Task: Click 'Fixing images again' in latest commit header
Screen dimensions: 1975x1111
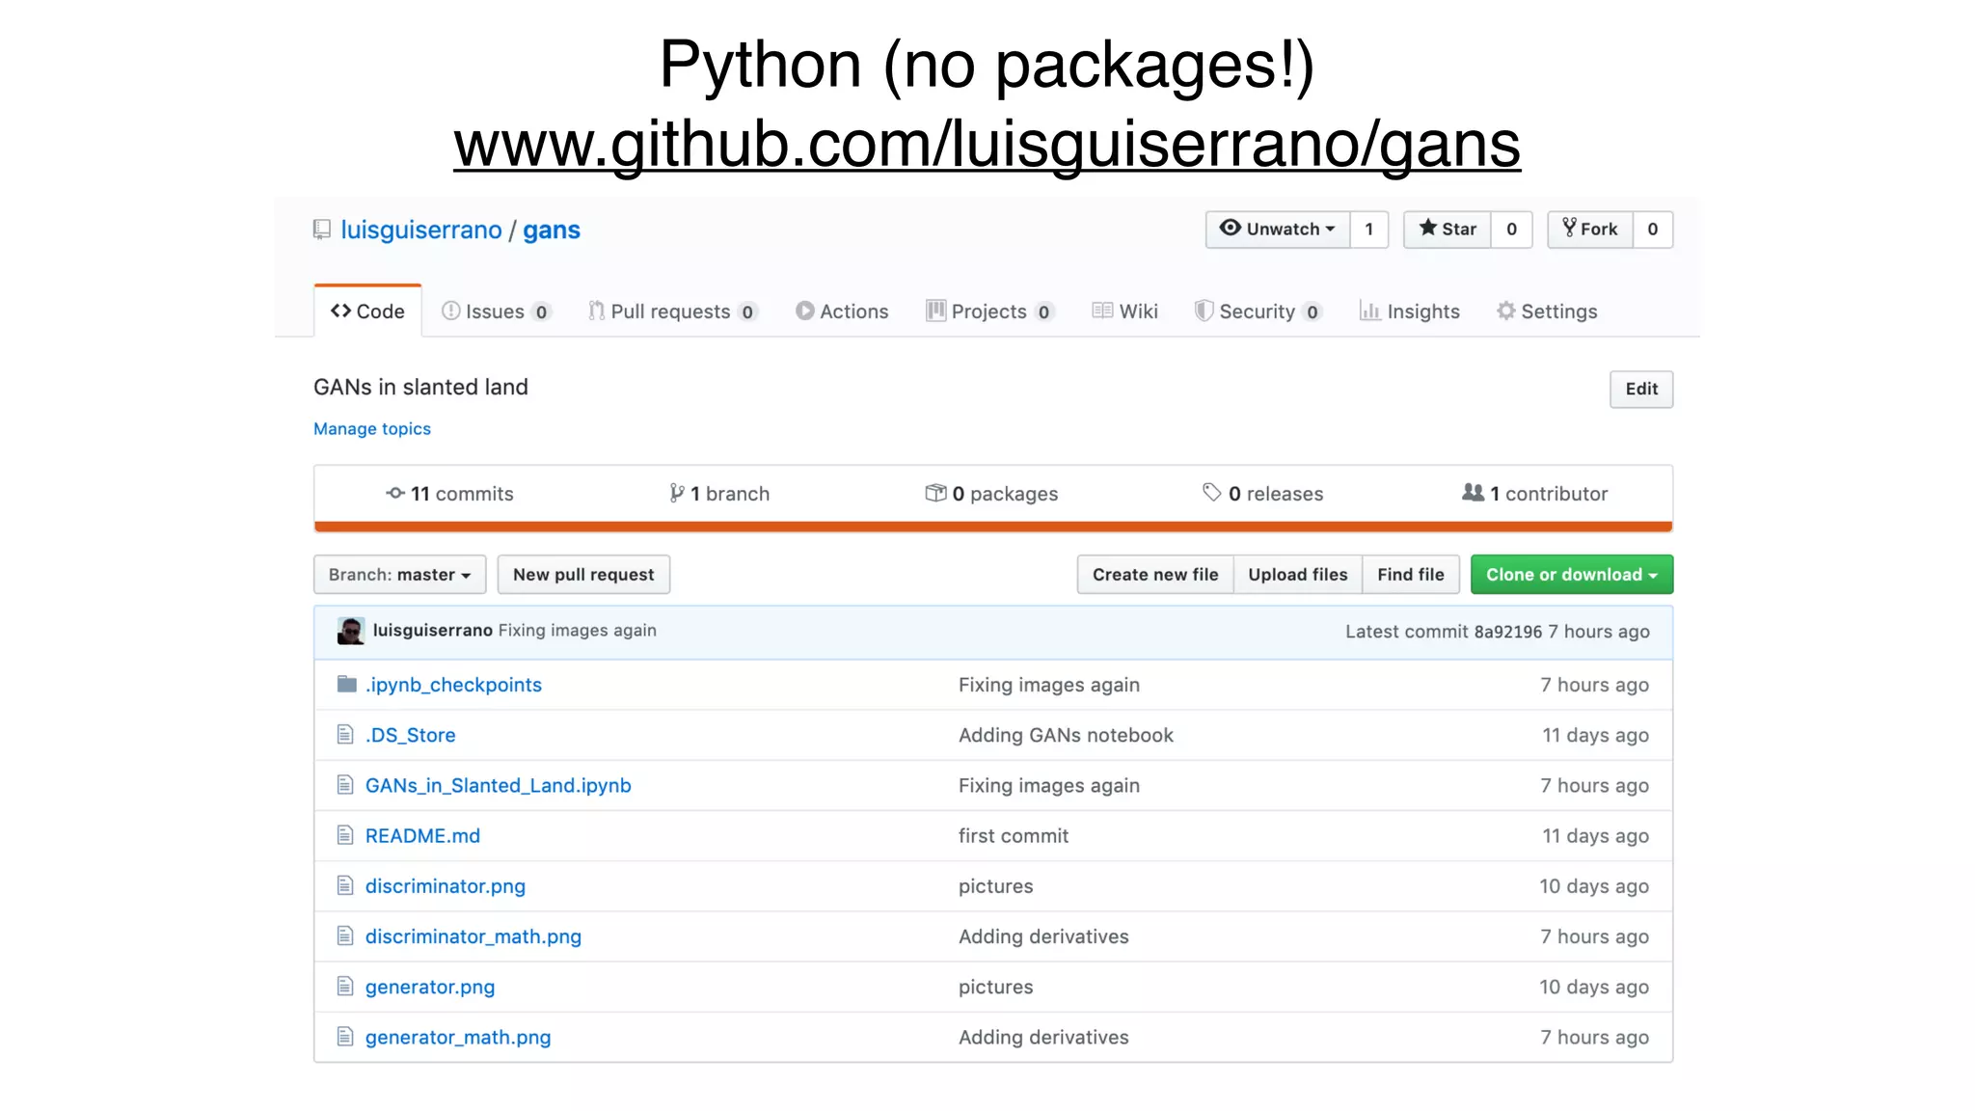Action: click(578, 631)
